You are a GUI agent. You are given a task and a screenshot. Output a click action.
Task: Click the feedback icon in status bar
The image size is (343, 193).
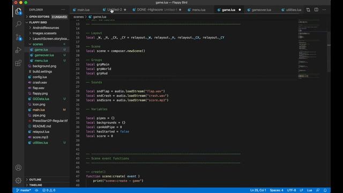pos(318,190)
